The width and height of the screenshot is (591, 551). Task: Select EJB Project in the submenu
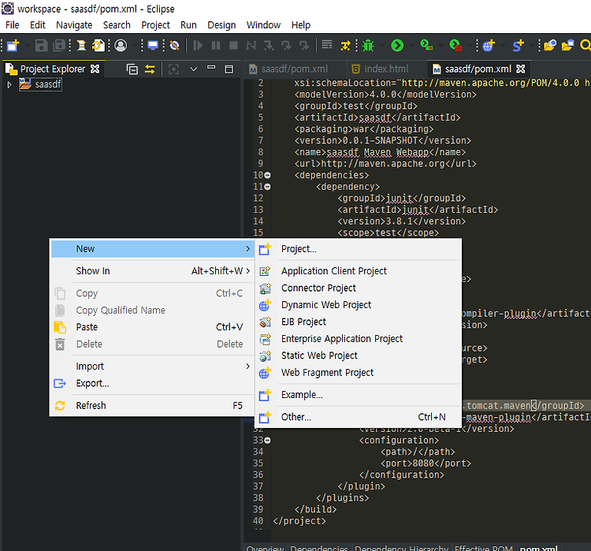click(x=359, y=322)
